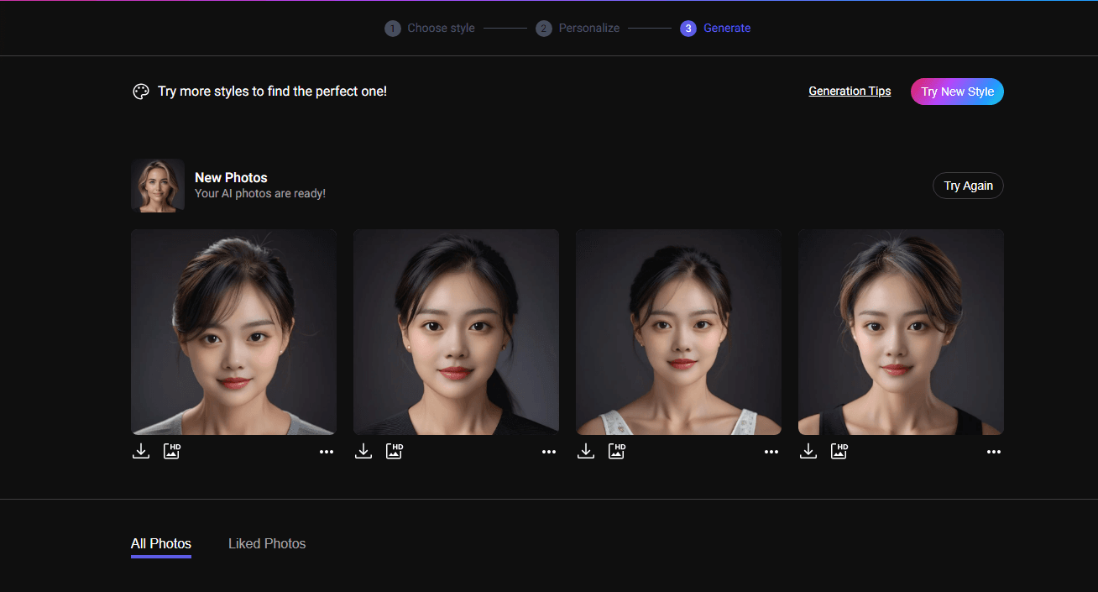Switch to the Liked Photos tab
This screenshot has width=1098, height=592.
point(267,543)
